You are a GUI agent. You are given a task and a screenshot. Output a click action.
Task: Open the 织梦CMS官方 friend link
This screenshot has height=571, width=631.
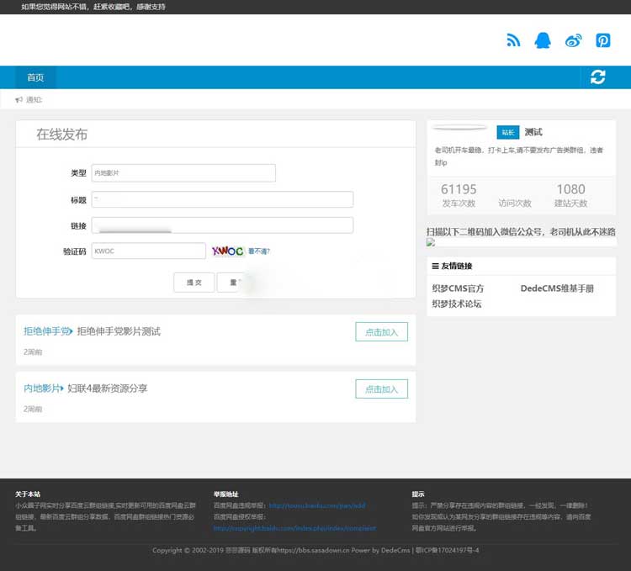coord(458,288)
